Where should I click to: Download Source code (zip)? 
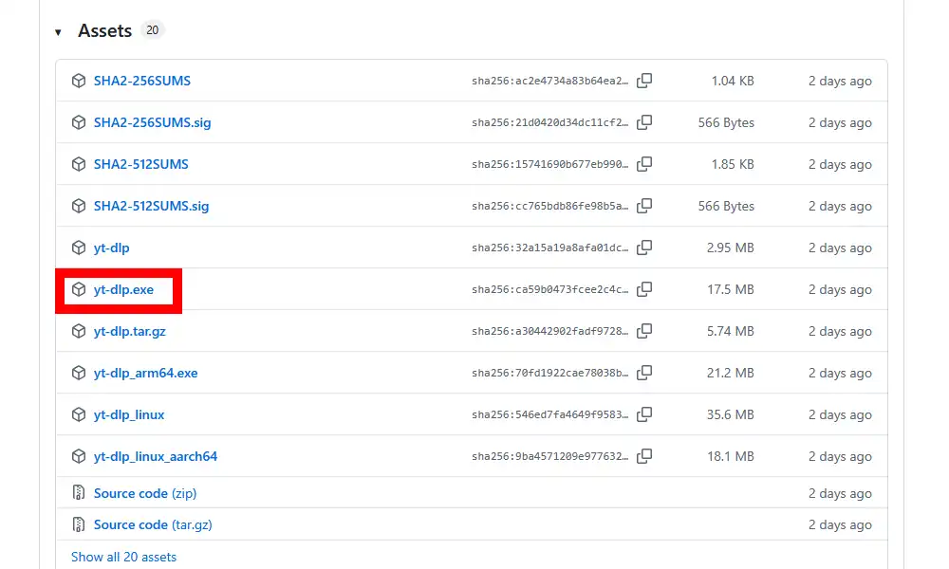tap(145, 493)
